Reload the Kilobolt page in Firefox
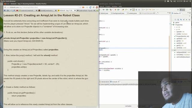Image resolution: width=192 pixels, height=108 pixels. point(90,7)
